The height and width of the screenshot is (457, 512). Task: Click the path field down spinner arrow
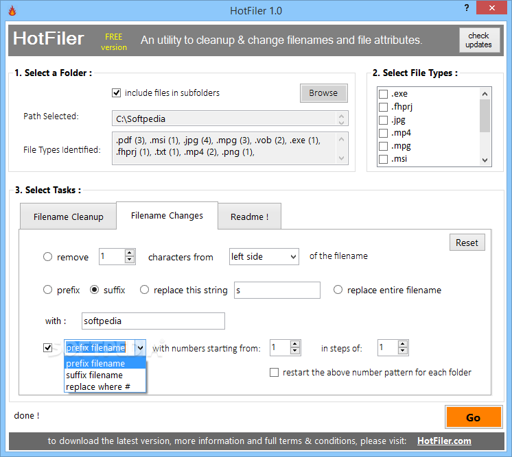[341, 122]
